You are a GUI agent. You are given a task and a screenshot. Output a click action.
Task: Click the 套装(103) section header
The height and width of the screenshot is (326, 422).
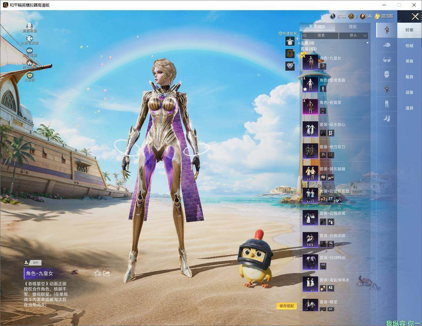tap(308, 49)
